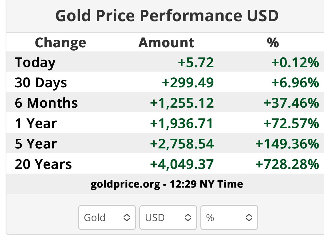Click the chevron icon on the % selector
The height and width of the screenshot is (246, 324).
[249, 217]
